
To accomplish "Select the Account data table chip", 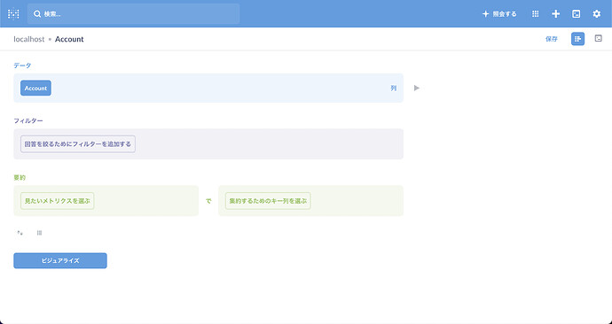I will (35, 88).
